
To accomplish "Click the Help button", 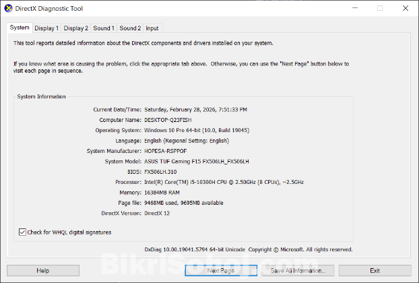I will (43, 270).
